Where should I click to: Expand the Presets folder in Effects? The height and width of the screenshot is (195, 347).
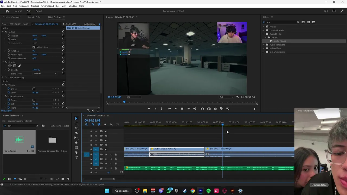[x=263, y=27]
